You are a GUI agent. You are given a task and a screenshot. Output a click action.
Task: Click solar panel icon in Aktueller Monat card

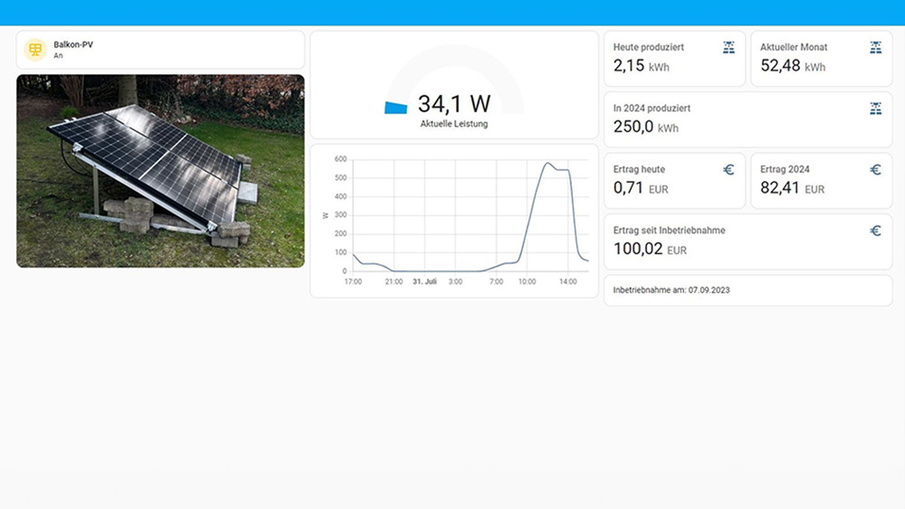875,47
